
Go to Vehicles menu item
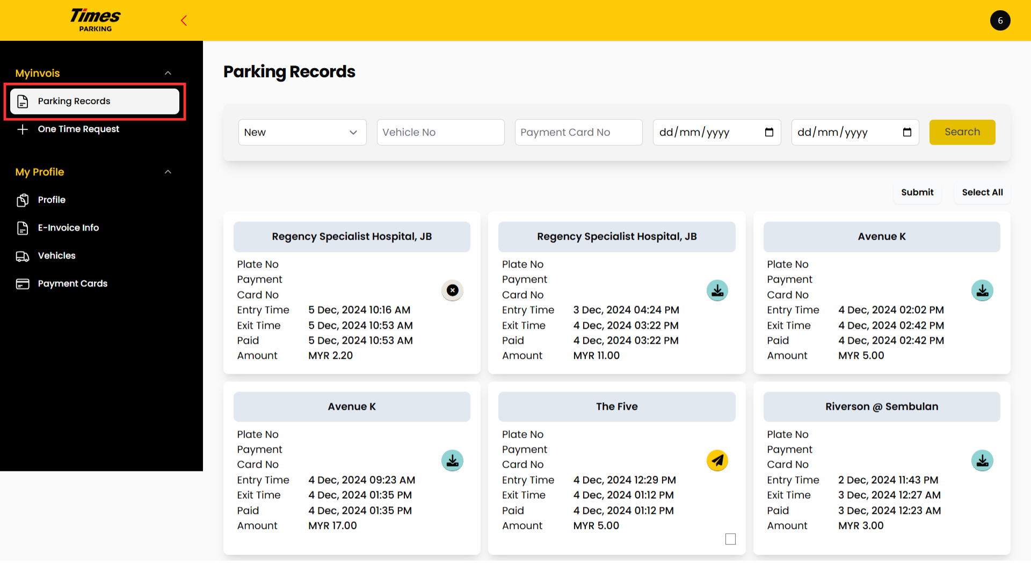(x=56, y=256)
